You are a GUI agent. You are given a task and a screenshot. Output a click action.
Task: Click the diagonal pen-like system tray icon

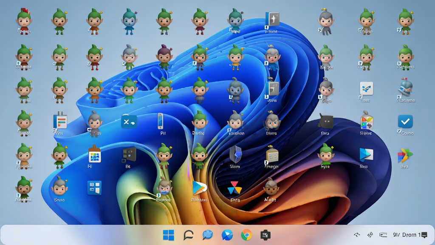(370, 235)
